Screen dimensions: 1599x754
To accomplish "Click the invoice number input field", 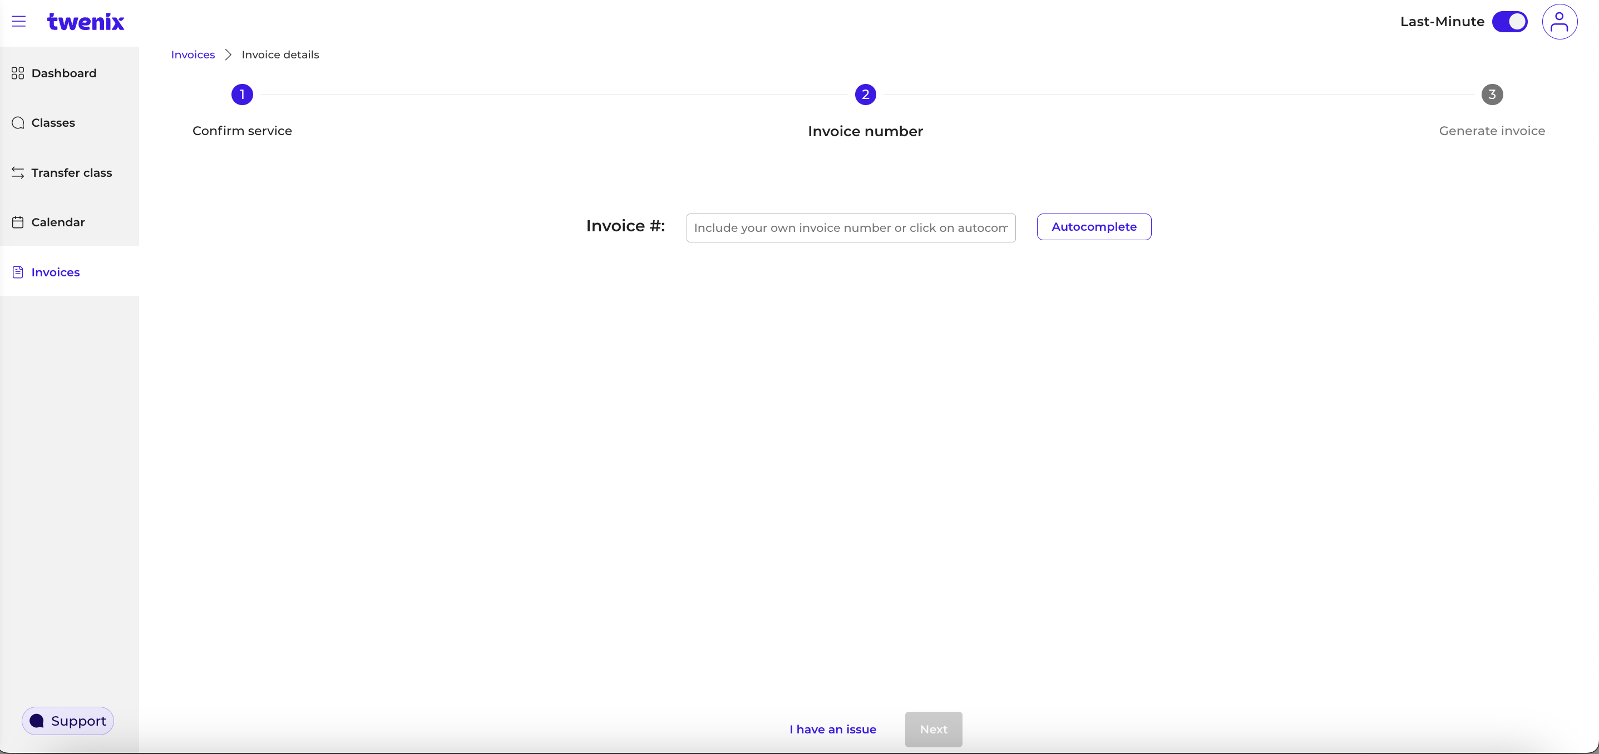I will (850, 228).
